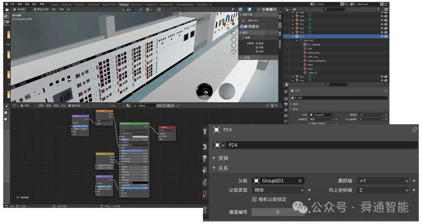Select the bali material in the outliner
The image size is (422, 224).
click(309, 48)
